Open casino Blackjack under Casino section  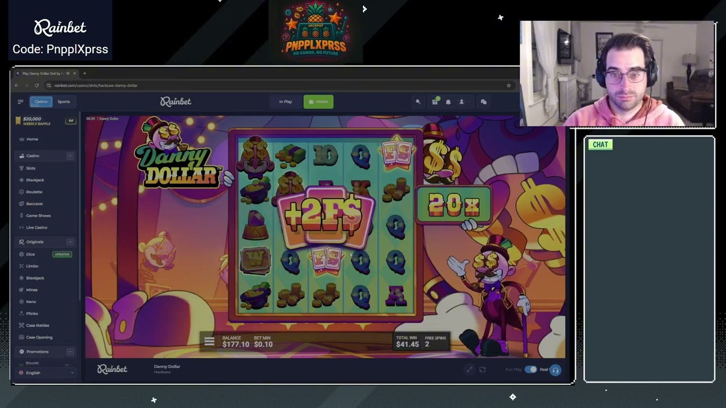(35, 180)
